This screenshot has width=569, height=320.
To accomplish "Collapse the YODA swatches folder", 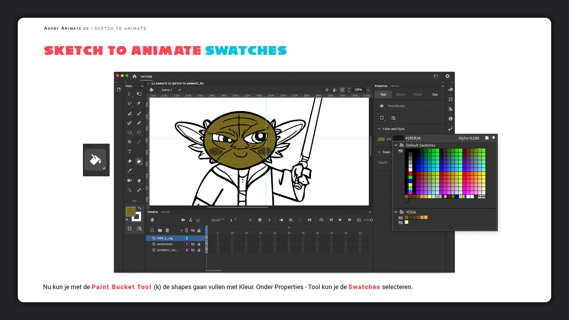I will [396, 212].
